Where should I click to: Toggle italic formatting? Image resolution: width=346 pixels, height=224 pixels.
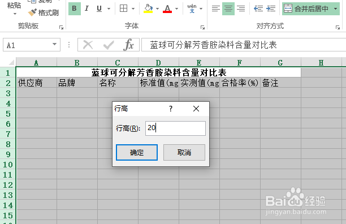pyautogui.click(x=86, y=8)
